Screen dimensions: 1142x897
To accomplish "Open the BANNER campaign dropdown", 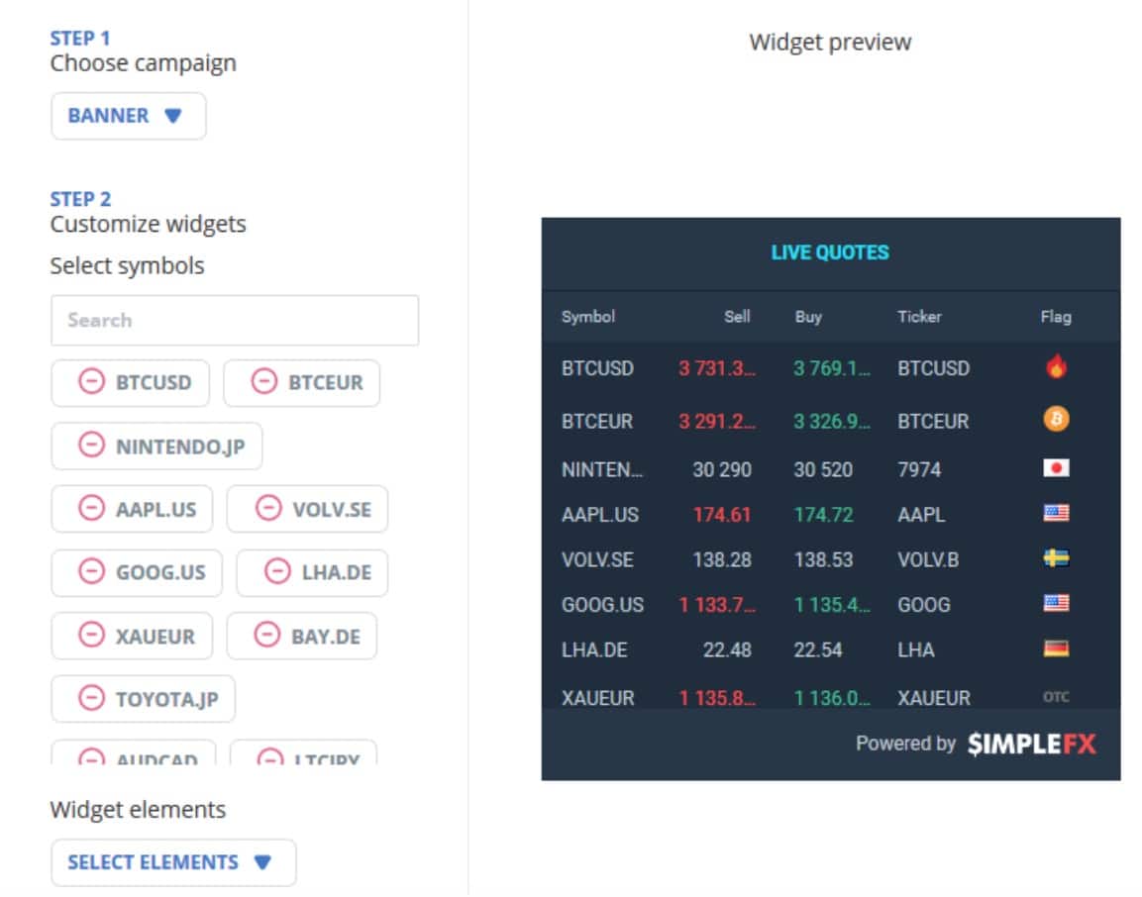I will (x=128, y=116).
